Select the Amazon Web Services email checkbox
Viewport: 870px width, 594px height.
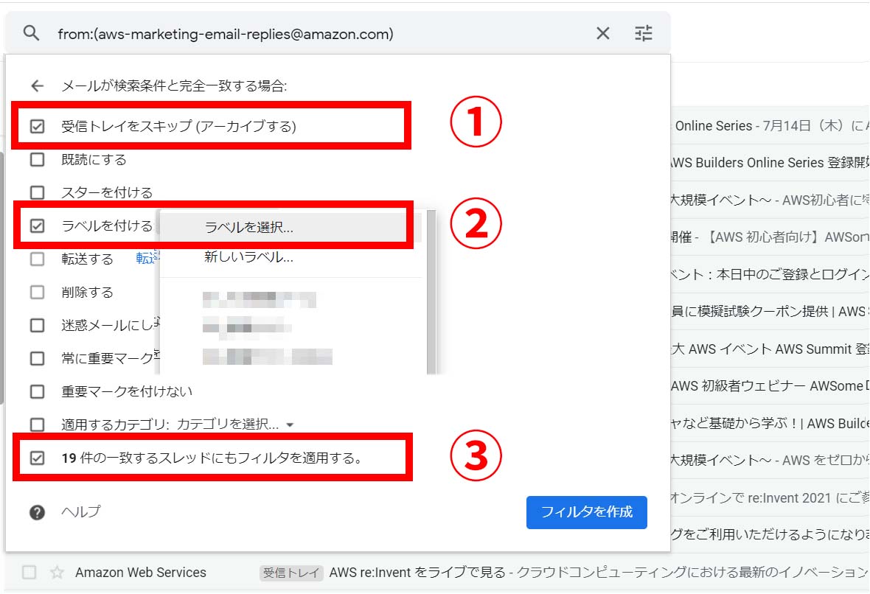29,572
